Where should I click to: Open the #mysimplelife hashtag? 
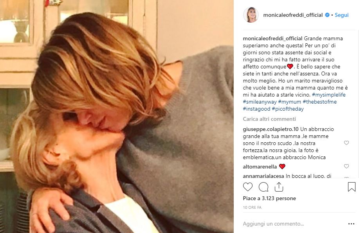click(328, 95)
